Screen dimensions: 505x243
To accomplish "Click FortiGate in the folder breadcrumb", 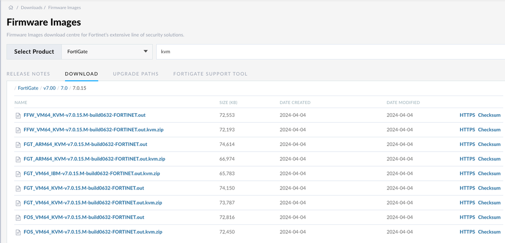I will click(x=28, y=88).
